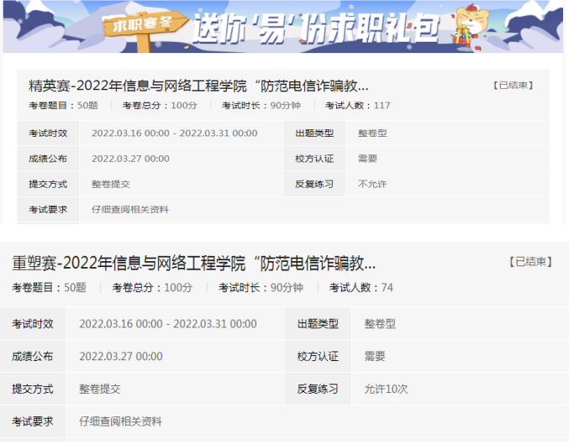Viewport: 574px width, 445px height.
Task: Click 考卷题目：50题 in the 精英赛 card
Action: (x=64, y=106)
